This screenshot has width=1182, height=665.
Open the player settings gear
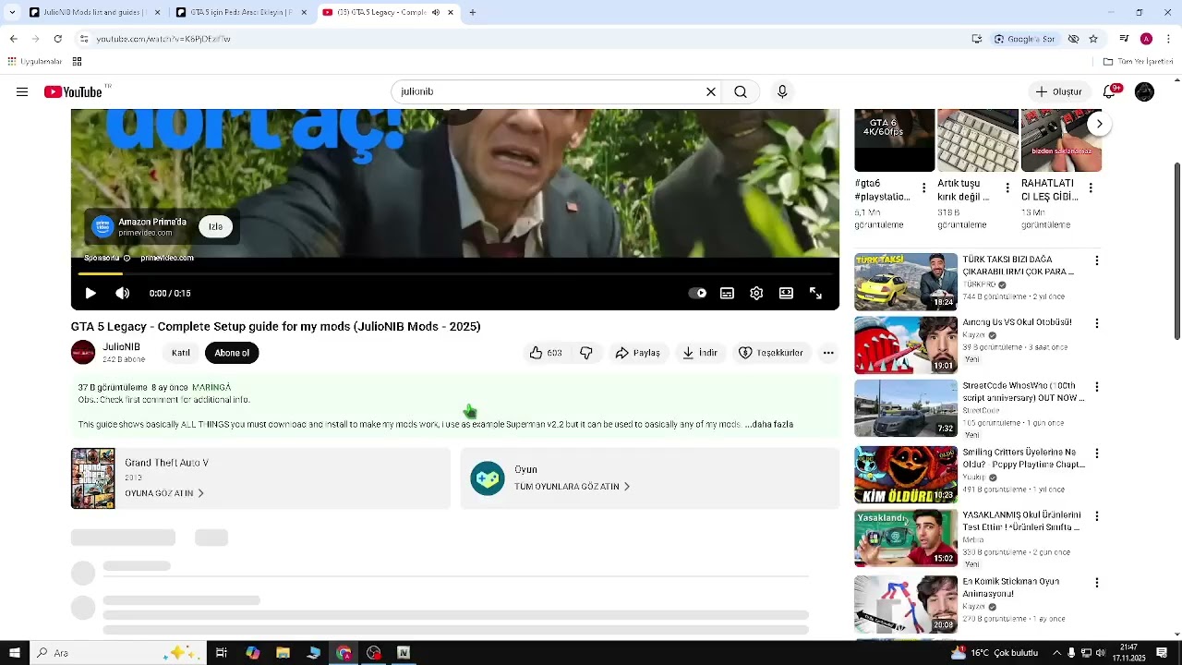(756, 293)
